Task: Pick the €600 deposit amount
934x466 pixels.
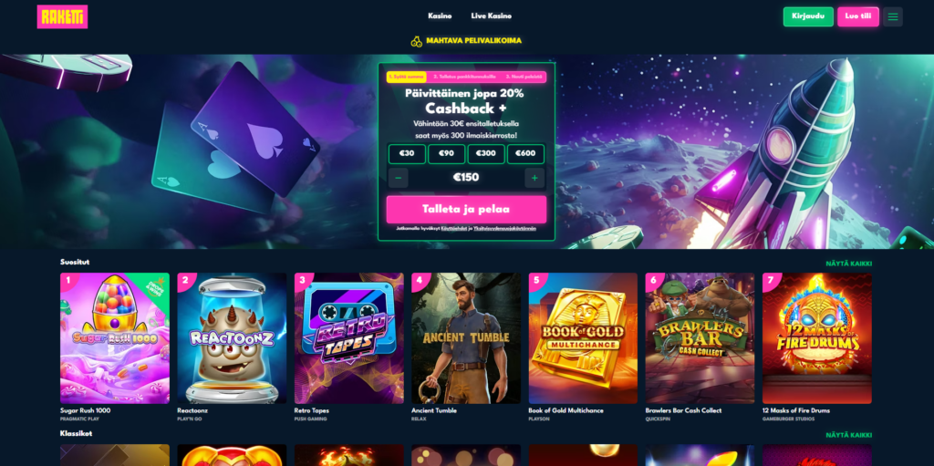Action: [525, 154]
